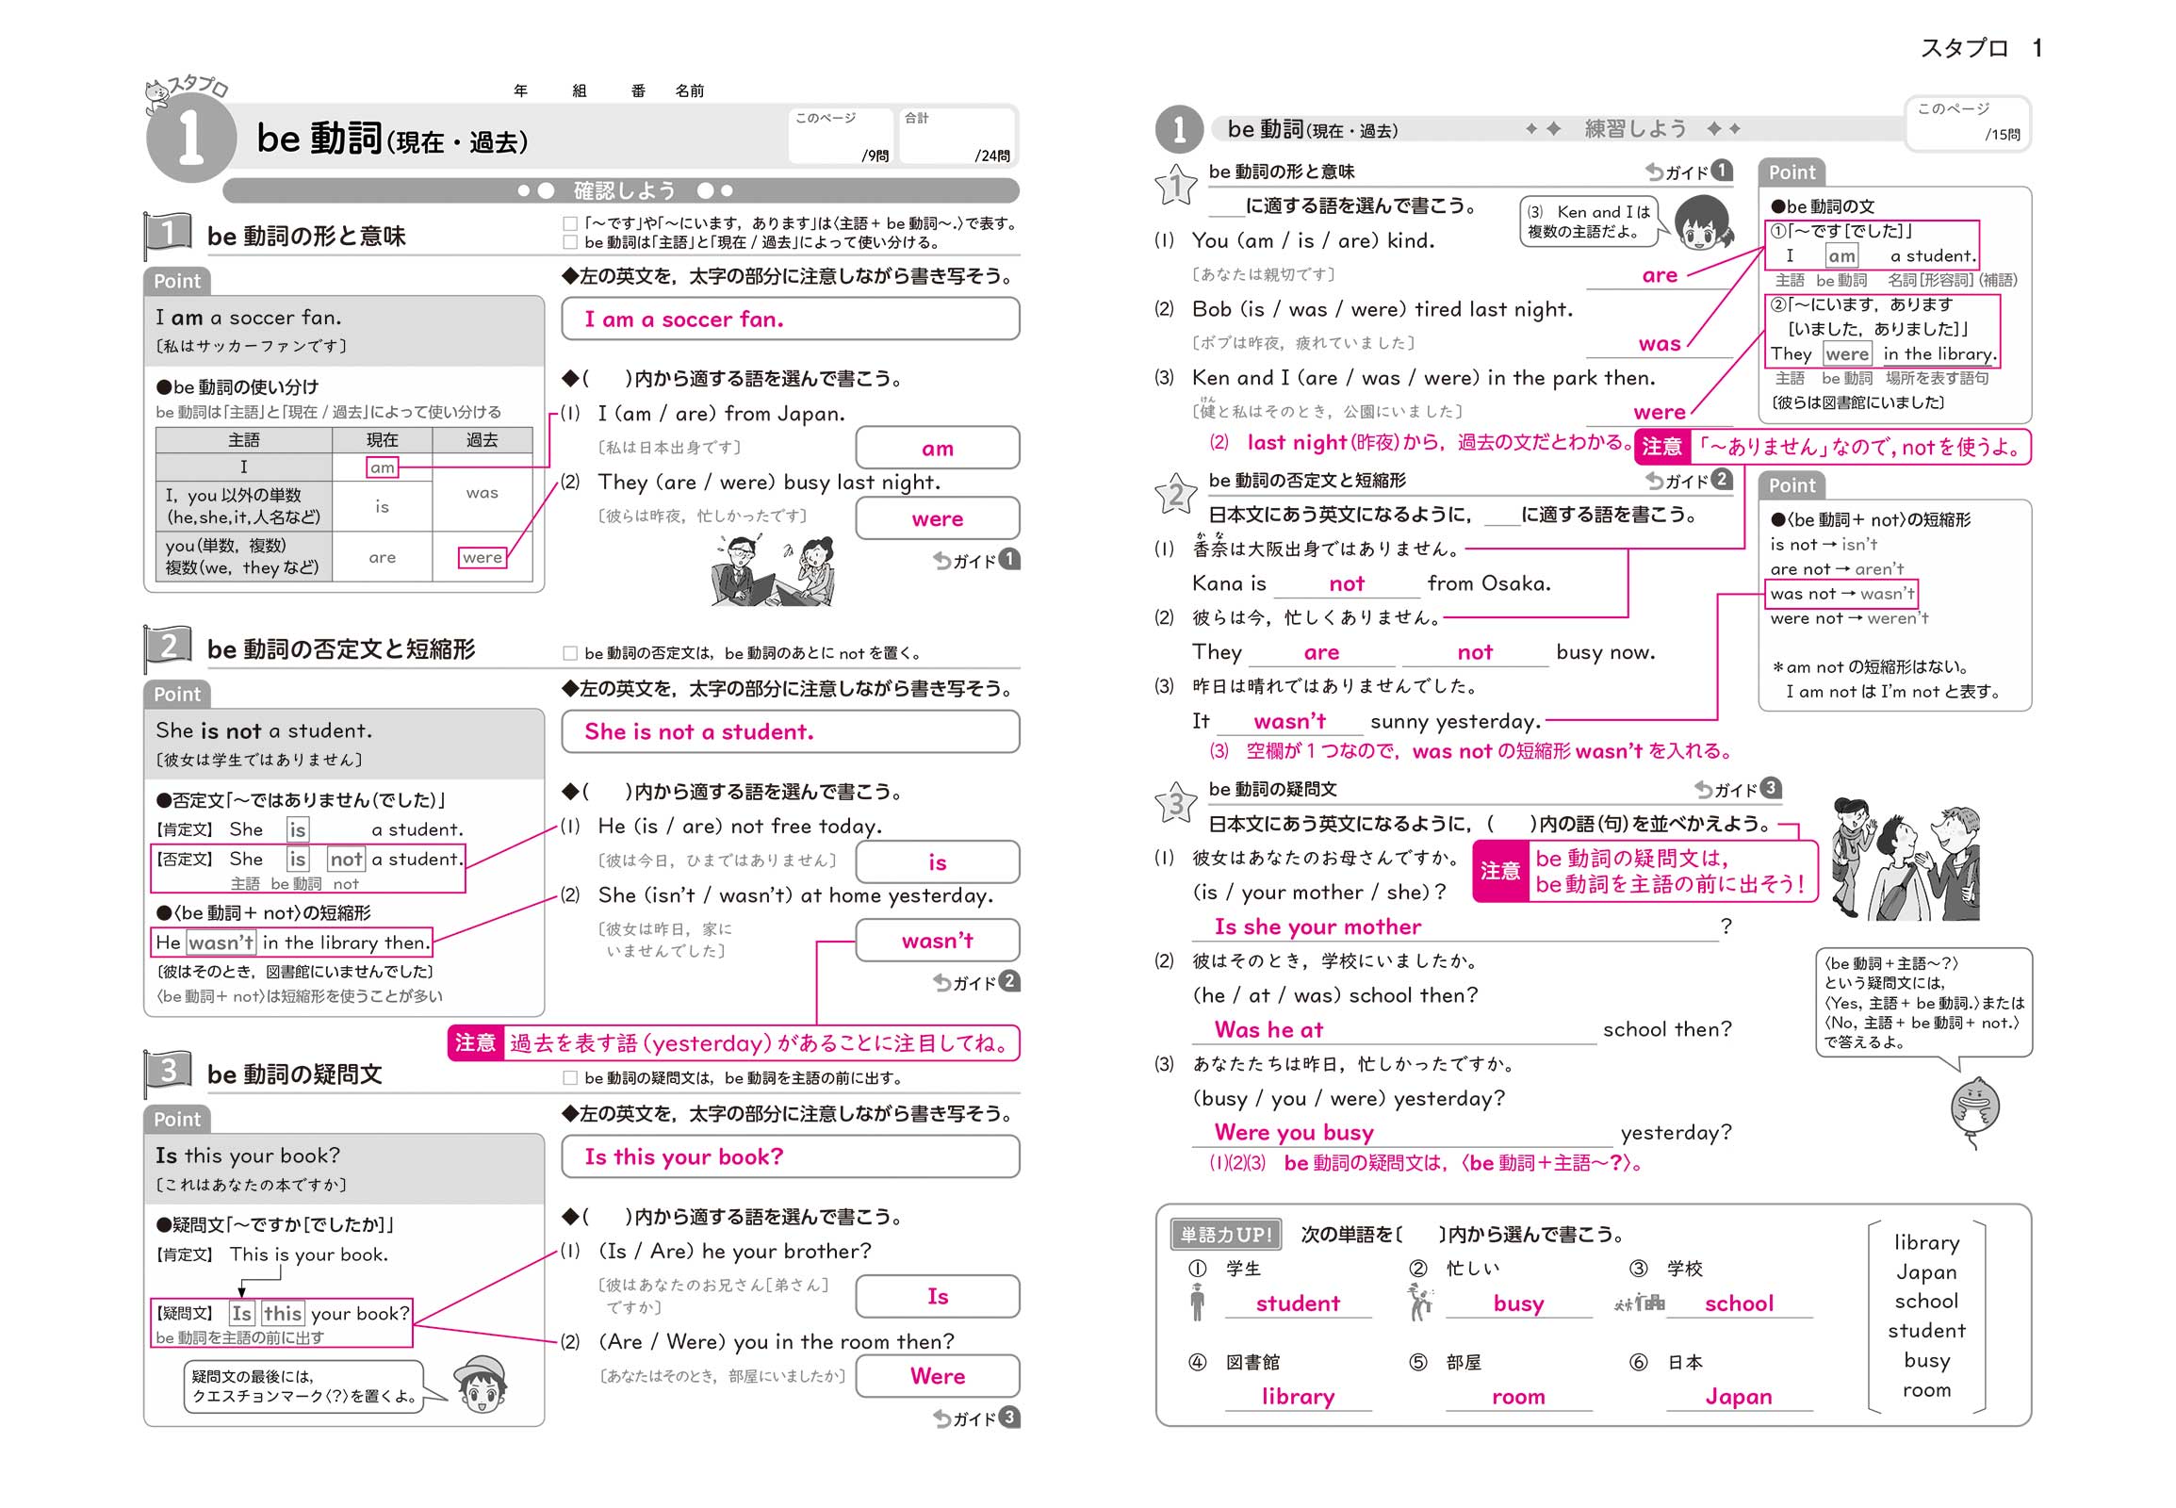Click the girl face illustration near Ken and I hint
Screen dimensions: 2176x1508
click(x=1704, y=223)
